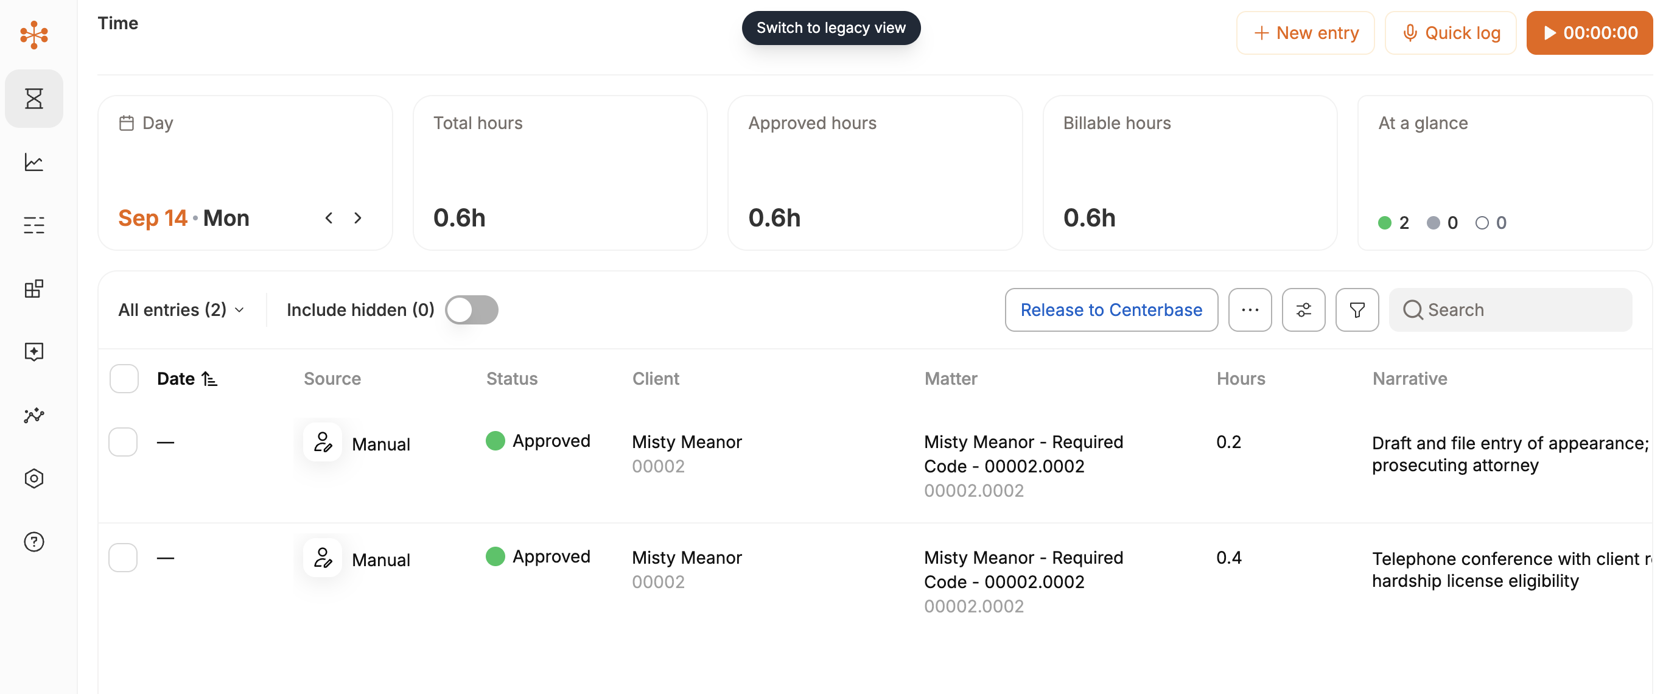Open the more options ellipsis button
This screenshot has width=1663, height=694.
1250,310
